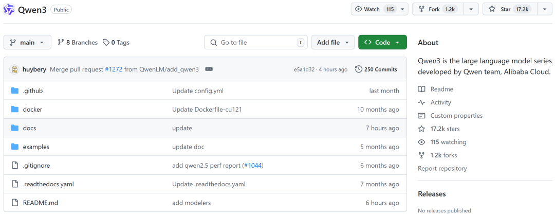Image resolution: width=555 pixels, height=215 pixels.
Task: Click the .readthedocs.yaml file icon
Action: click(x=14, y=184)
